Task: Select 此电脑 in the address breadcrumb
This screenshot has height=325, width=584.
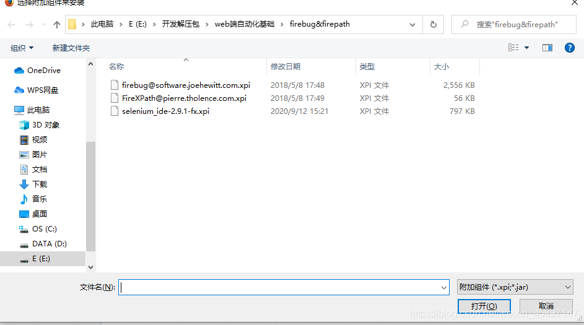Action: point(102,24)
